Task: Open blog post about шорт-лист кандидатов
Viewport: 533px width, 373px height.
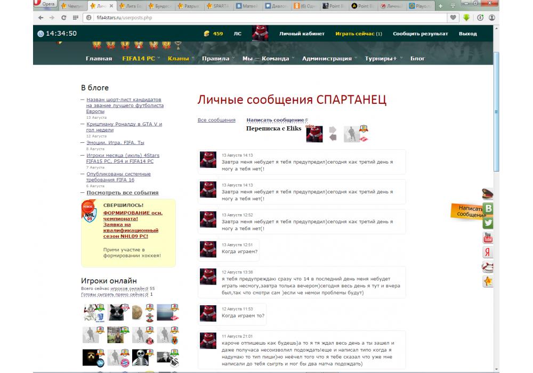Action: point(125,106)
